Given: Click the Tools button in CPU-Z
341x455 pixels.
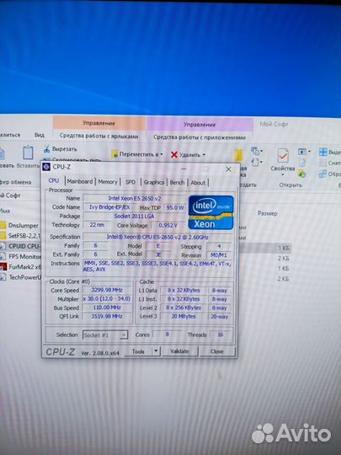Looking at the screenshot, I should 138,351.
